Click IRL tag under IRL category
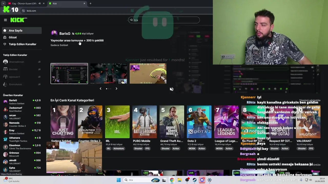 coord(109,148)
